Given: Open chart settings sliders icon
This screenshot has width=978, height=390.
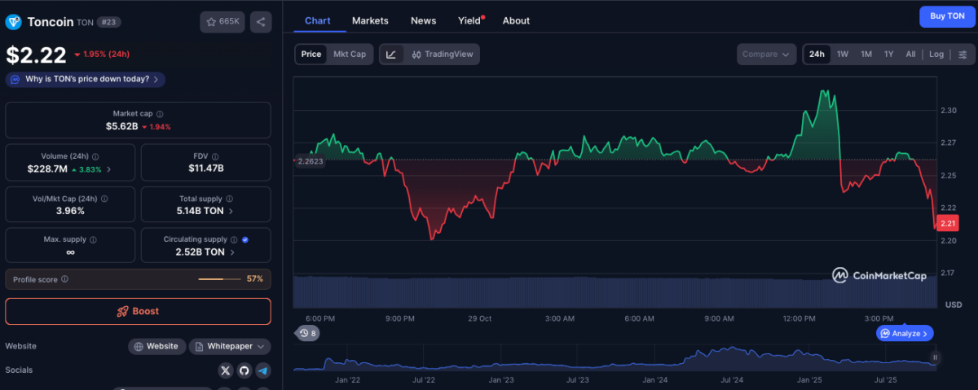Looking at the screenshot, I should [x=963, y=55].
